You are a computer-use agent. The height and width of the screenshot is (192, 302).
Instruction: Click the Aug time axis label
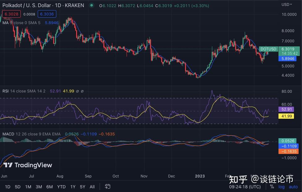60,176
